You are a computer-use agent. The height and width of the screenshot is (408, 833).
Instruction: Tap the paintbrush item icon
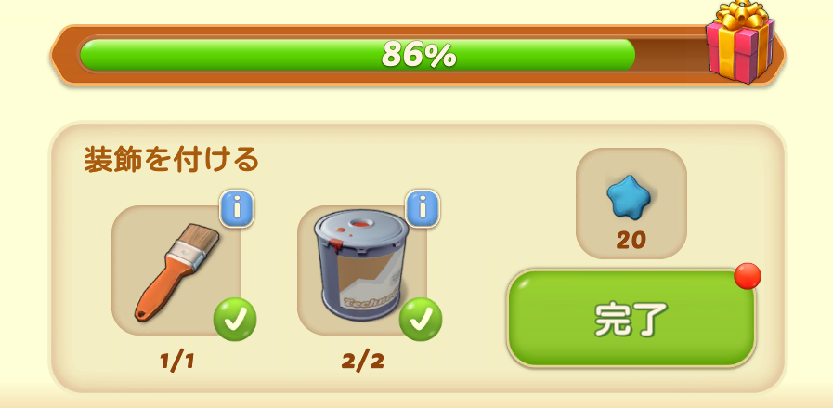[176, 272]
